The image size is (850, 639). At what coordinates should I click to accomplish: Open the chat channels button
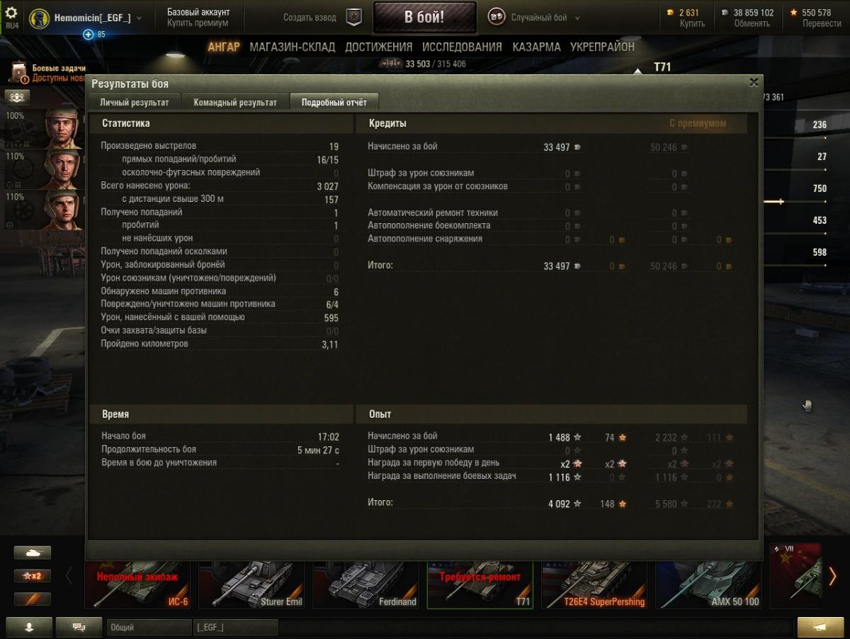pos(79,627)
